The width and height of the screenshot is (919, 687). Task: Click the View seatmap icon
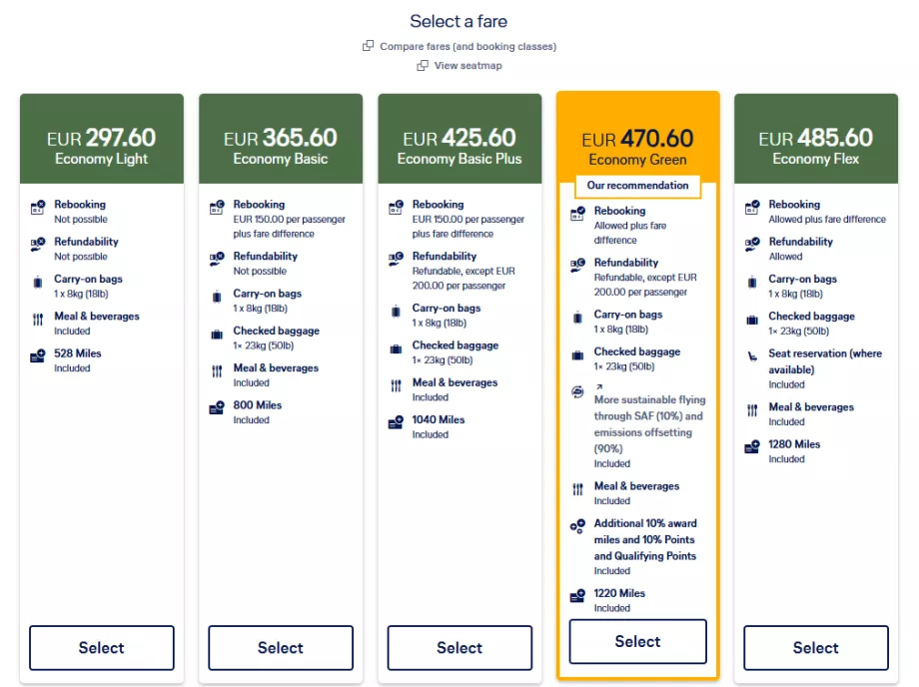423,66
